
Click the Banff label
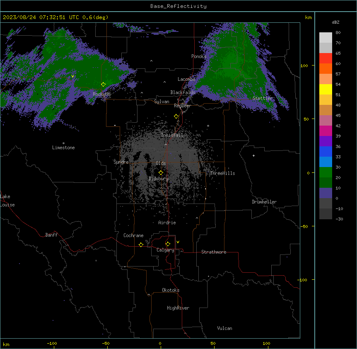pyautogui.click(x=51, y=235)
